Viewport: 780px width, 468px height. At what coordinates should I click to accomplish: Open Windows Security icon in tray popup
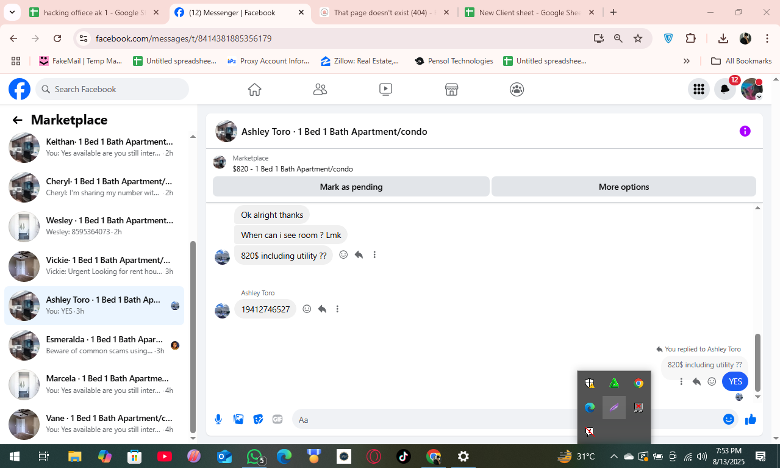tap(590, 383)
